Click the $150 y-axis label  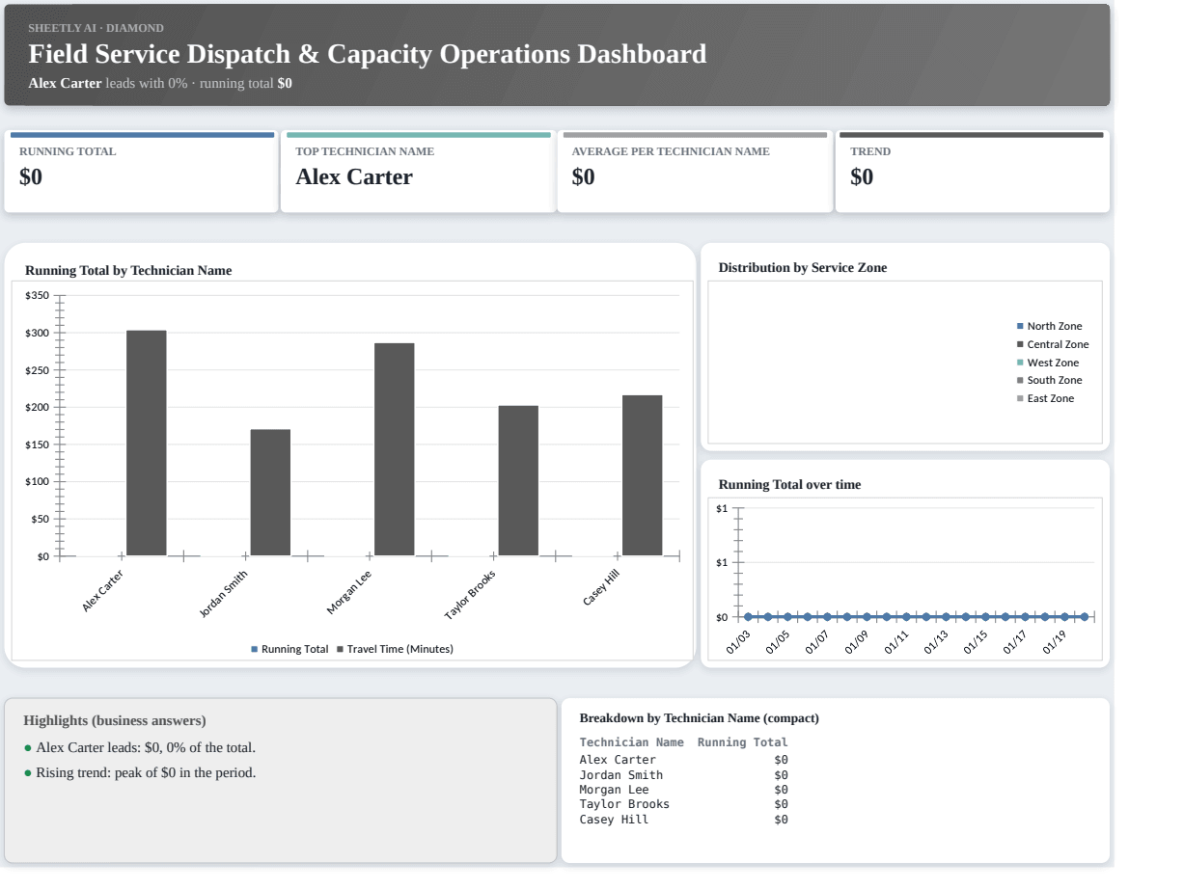39,444
